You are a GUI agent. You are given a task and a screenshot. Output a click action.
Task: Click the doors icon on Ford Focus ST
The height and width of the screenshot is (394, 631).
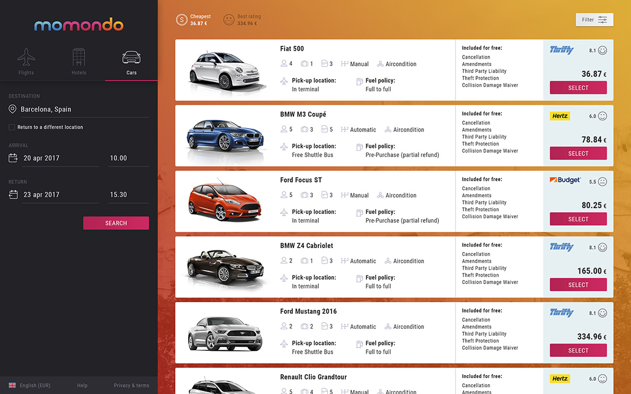pos(324,195)
